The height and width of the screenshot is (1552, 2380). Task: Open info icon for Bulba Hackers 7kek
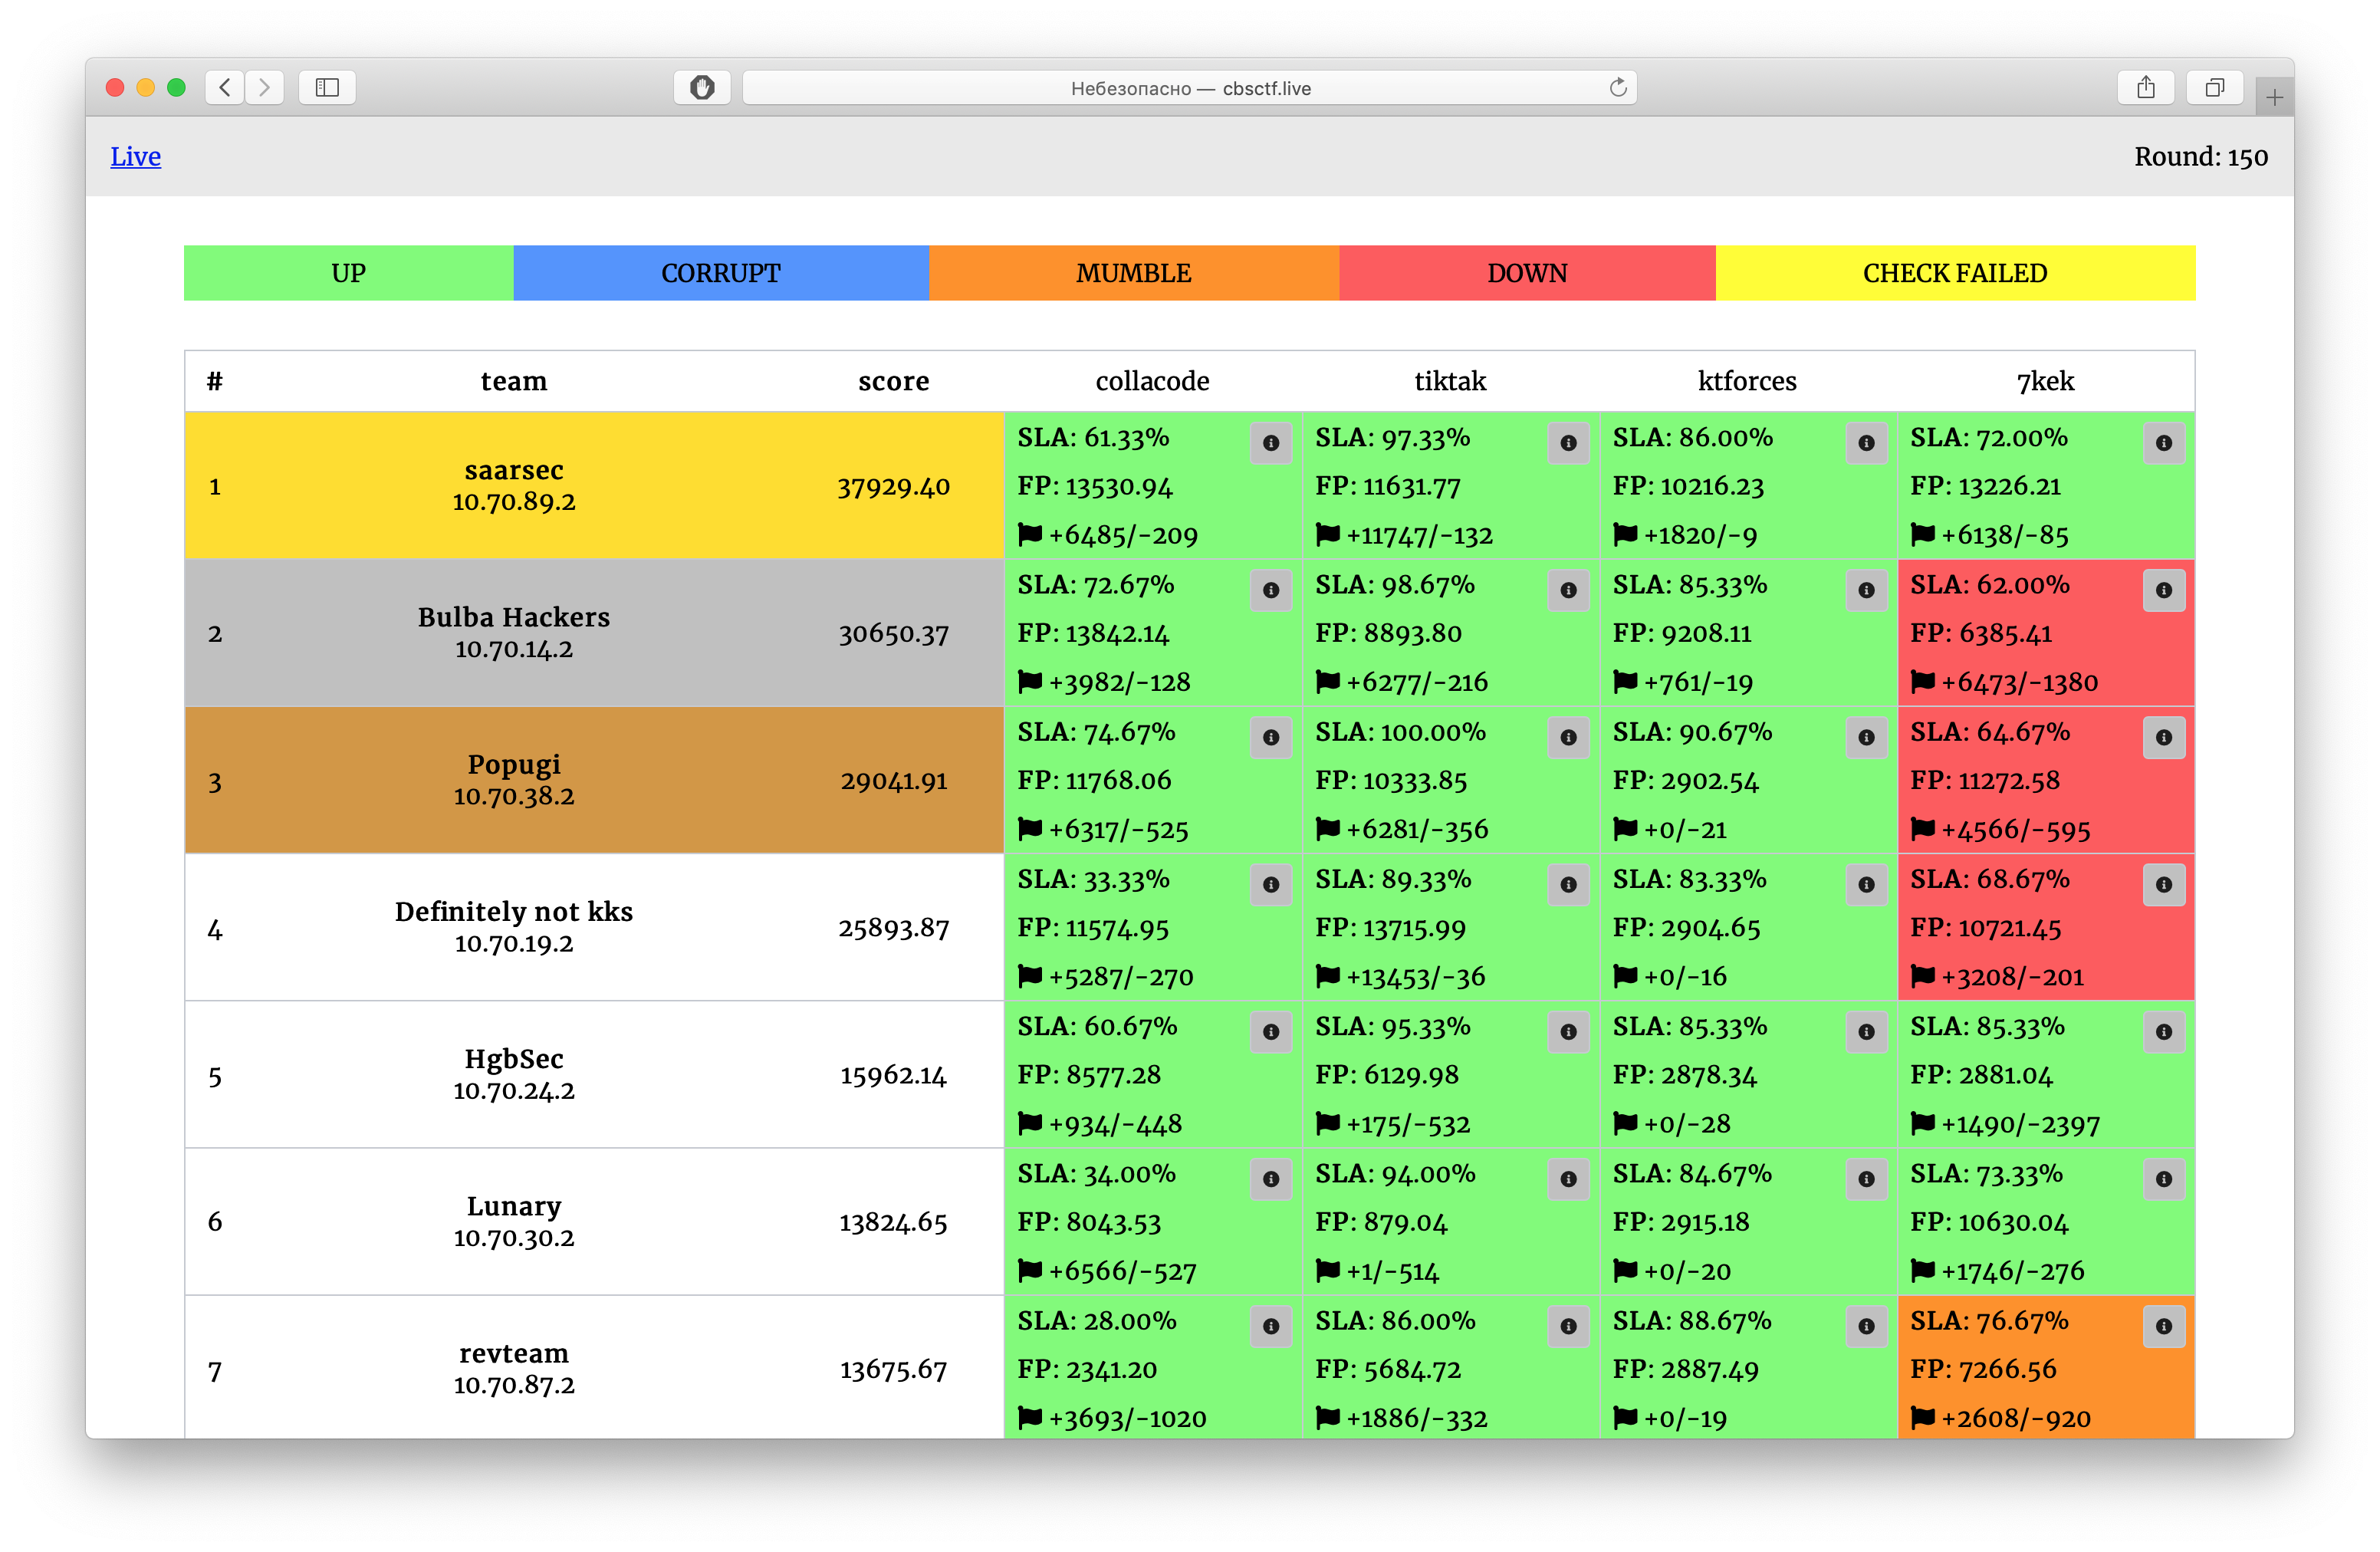click(x=2163, y=590)
